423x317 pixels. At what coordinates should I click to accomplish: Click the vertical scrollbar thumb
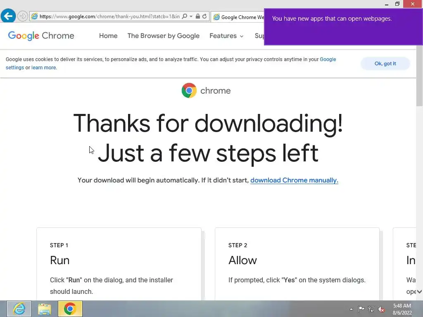coord(419,76)
